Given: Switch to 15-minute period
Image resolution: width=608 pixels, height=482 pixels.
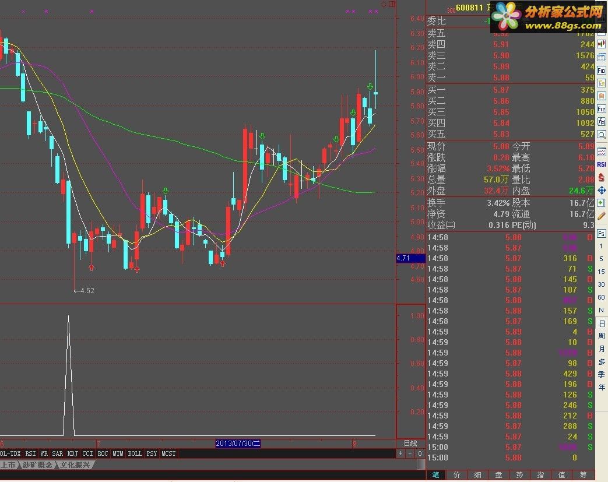Looking at the screenshot, I should (602, 272).
